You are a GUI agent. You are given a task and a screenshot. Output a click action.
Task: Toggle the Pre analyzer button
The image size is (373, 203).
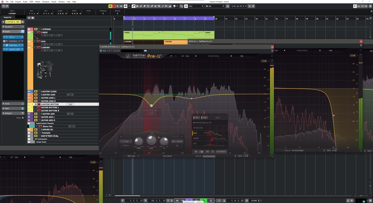(x=197, y=117)
